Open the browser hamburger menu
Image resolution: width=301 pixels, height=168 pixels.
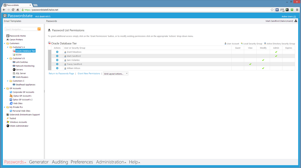click(297, 10)
